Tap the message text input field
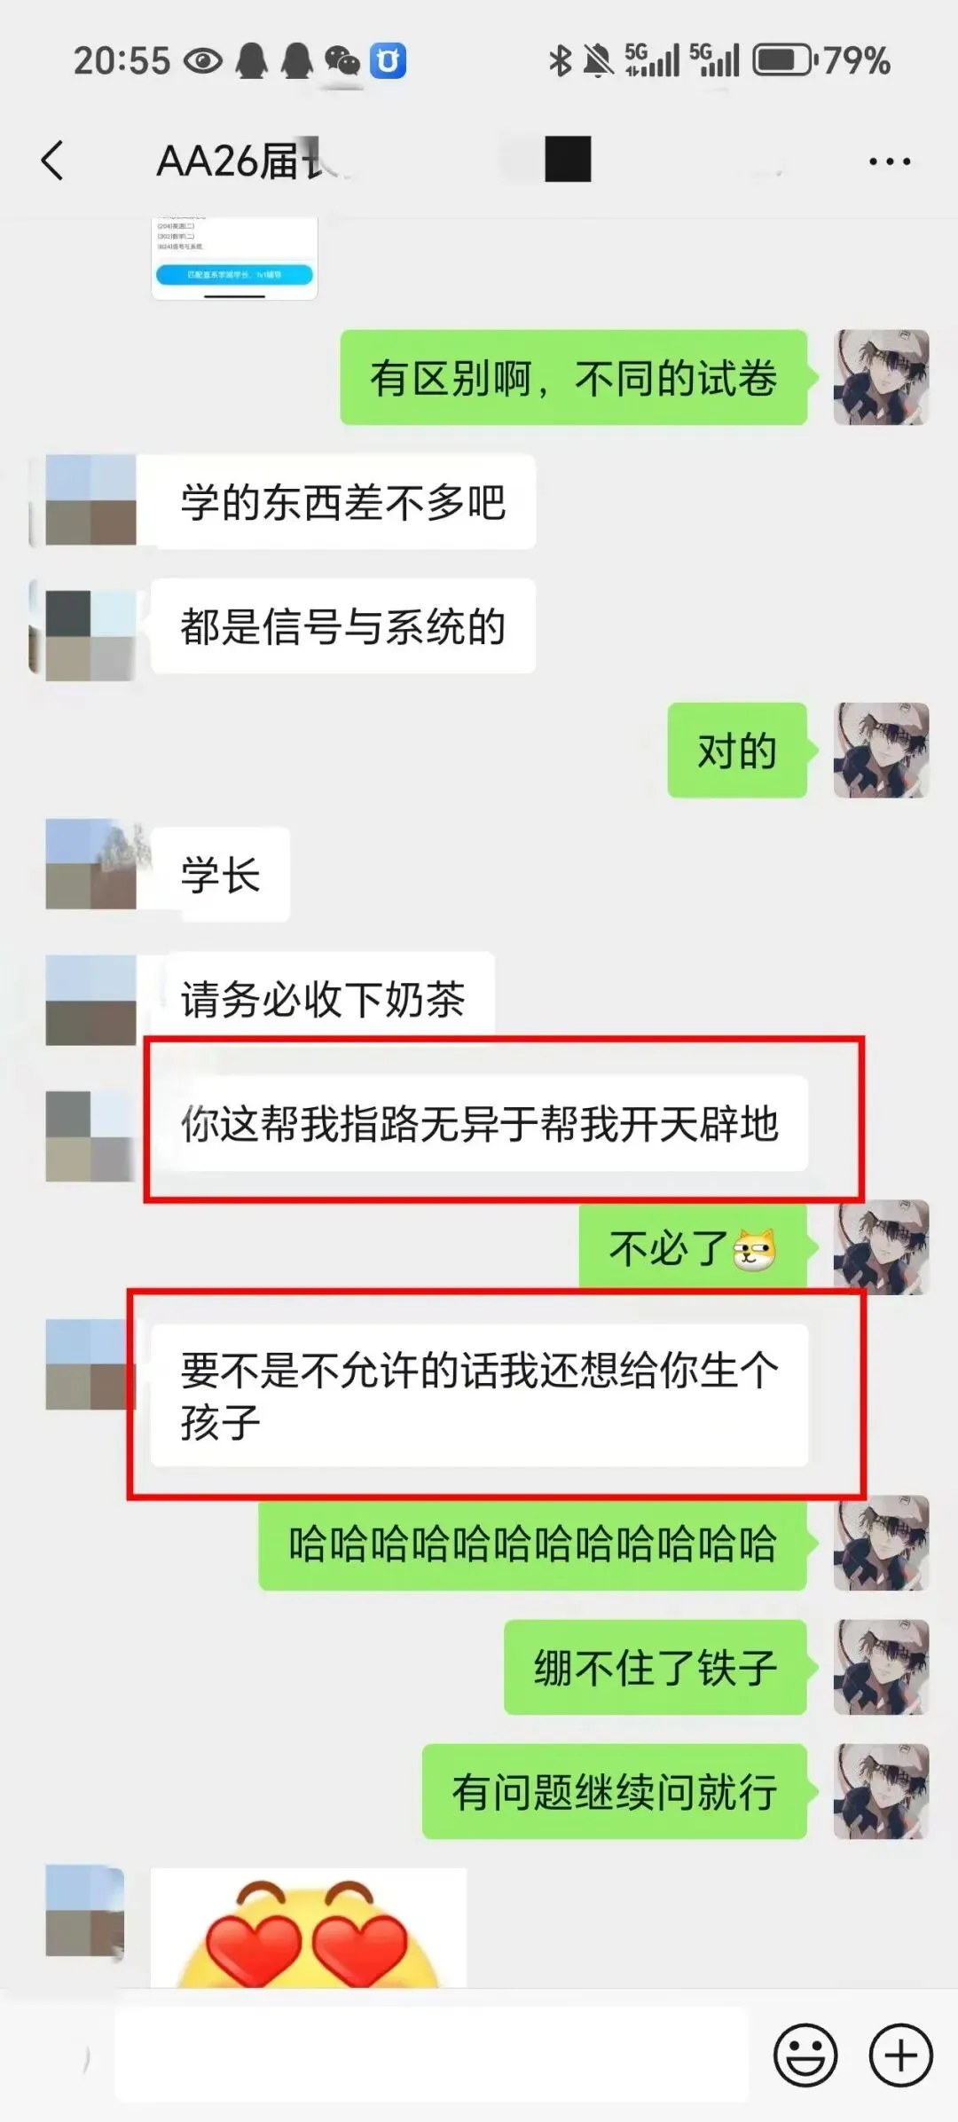Viewport: 958px width, 2122px height. click(432, 2055)
